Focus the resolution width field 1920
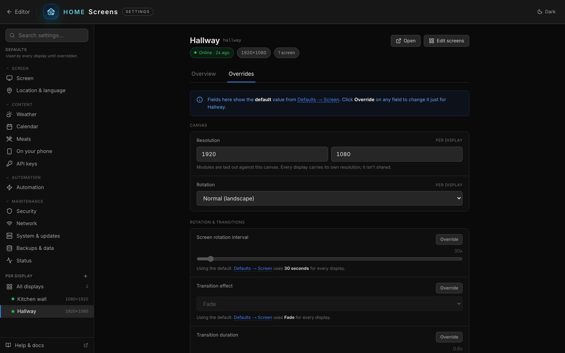The image size is (565, 353). (x=262, y=154)
